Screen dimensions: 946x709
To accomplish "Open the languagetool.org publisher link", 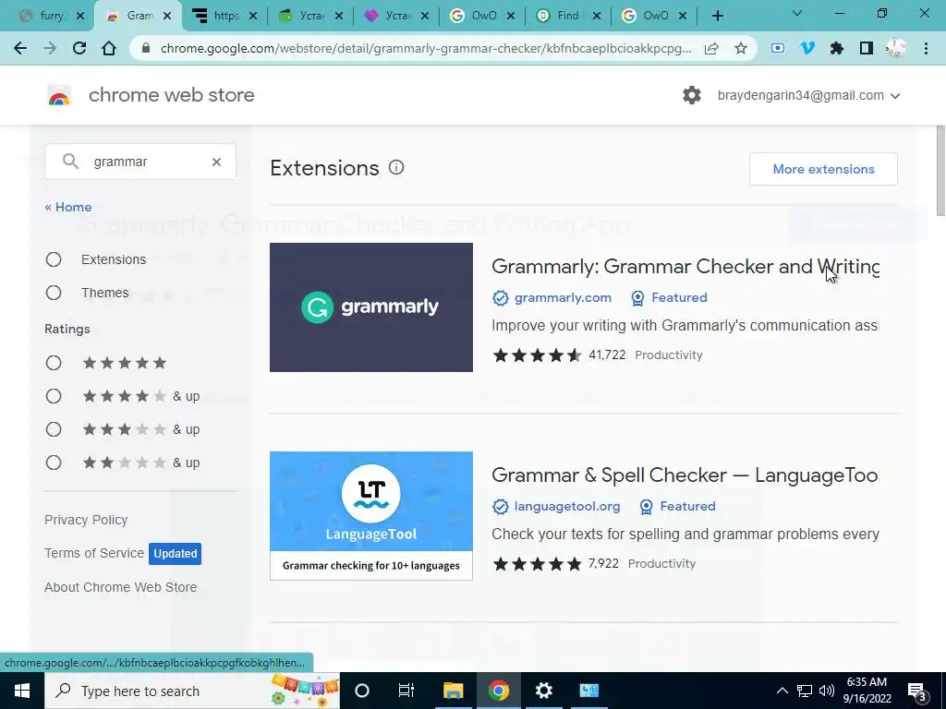I will 566,507.
